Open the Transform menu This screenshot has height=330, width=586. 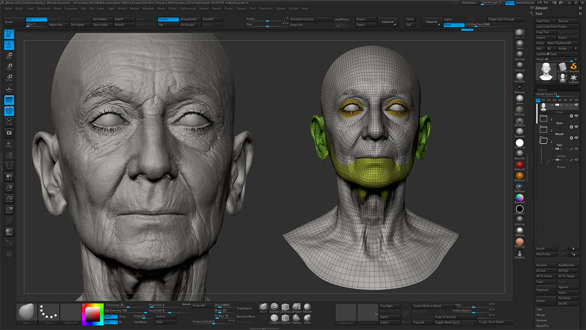click(x=265, y=9)
